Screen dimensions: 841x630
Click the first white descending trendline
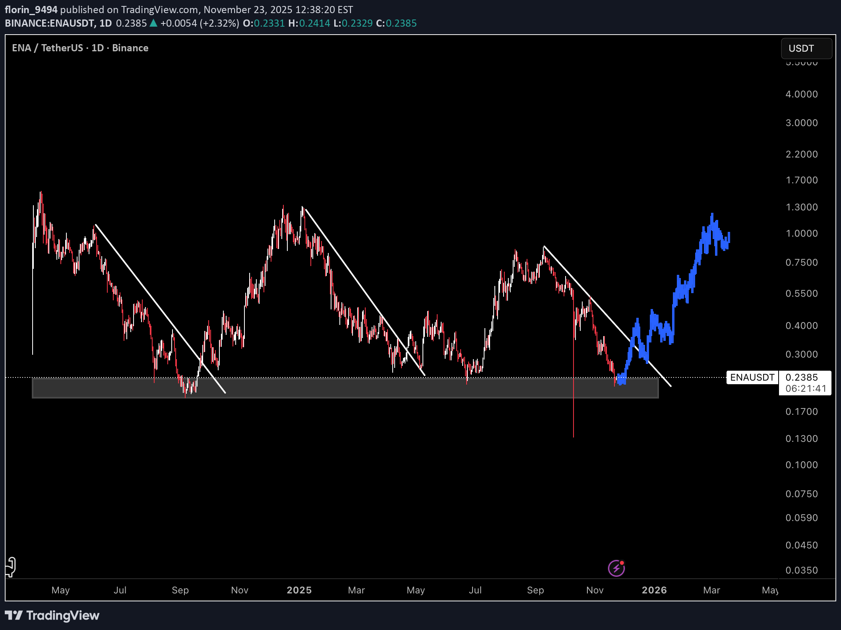tap(159, 308)
